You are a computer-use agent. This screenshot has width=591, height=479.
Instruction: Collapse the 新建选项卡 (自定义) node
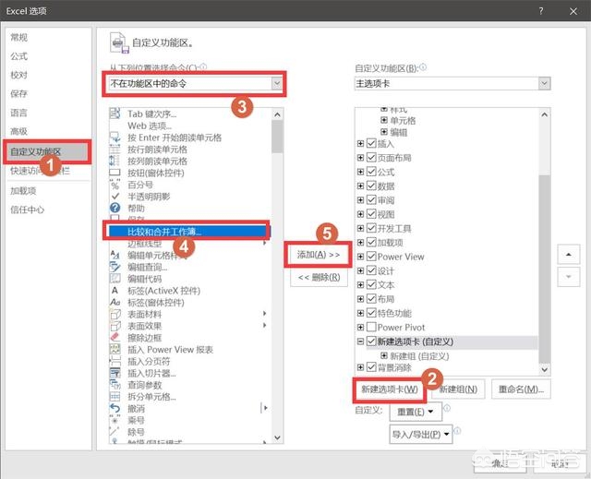[360, 341]
